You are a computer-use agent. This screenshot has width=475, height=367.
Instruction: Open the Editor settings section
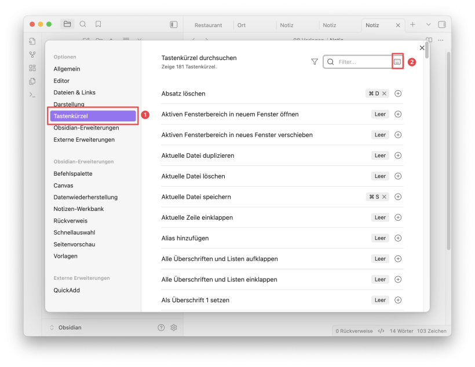click(61, 81)
